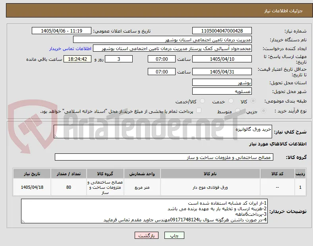Click the تاریخ نیاز column header
This screenshot has height=246, width=313.
32,174
